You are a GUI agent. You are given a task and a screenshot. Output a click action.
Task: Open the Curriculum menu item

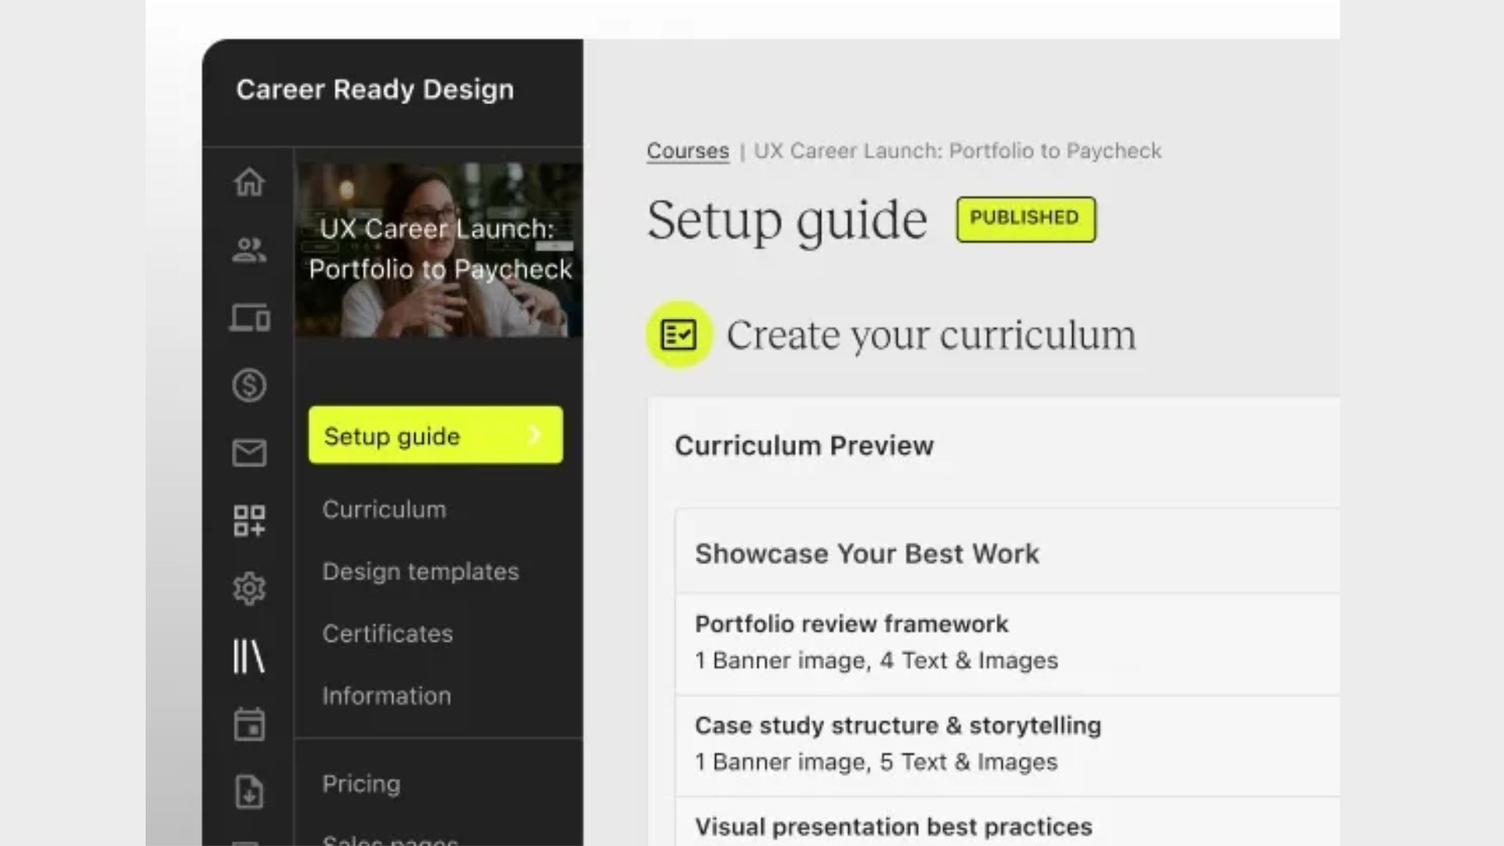384,509
